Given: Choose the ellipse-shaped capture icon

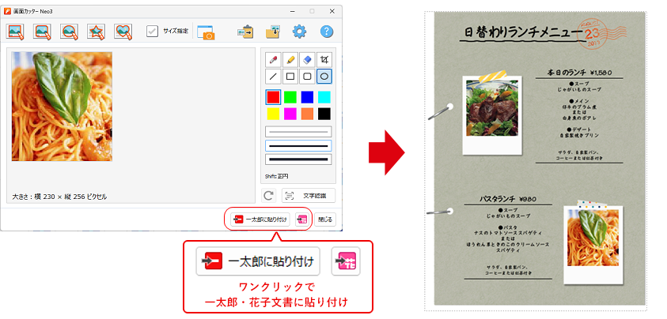Looking at the screenshot, I should [70, 32].
